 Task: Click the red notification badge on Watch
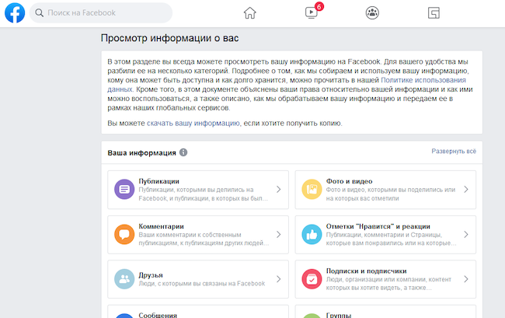319,6
